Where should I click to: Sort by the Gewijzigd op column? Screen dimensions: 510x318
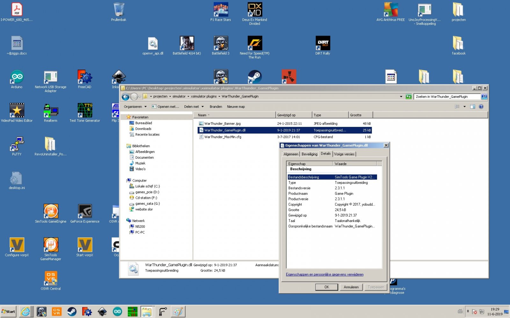[x=294, y=115]
